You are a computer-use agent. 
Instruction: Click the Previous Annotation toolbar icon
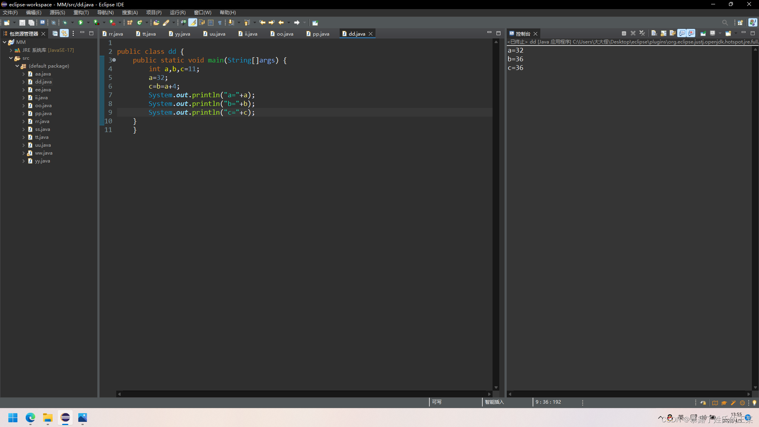247,23
